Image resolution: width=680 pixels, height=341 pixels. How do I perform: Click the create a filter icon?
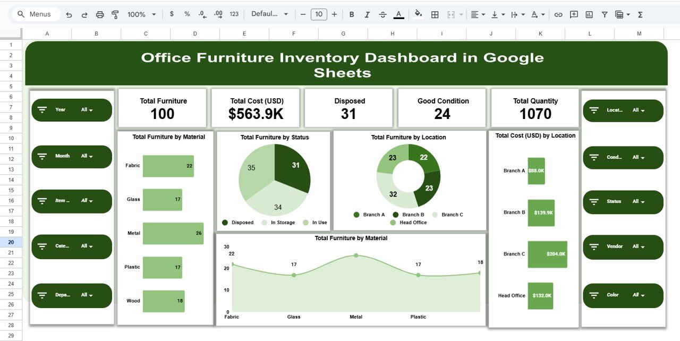(x=605, y=14)
